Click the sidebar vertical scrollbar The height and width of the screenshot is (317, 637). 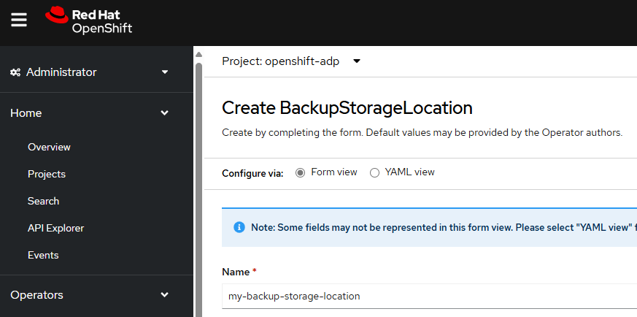point(198,189)
